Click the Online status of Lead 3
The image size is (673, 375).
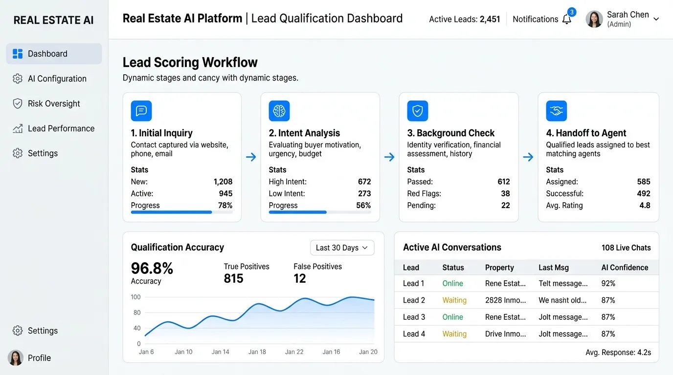point(453,317)
